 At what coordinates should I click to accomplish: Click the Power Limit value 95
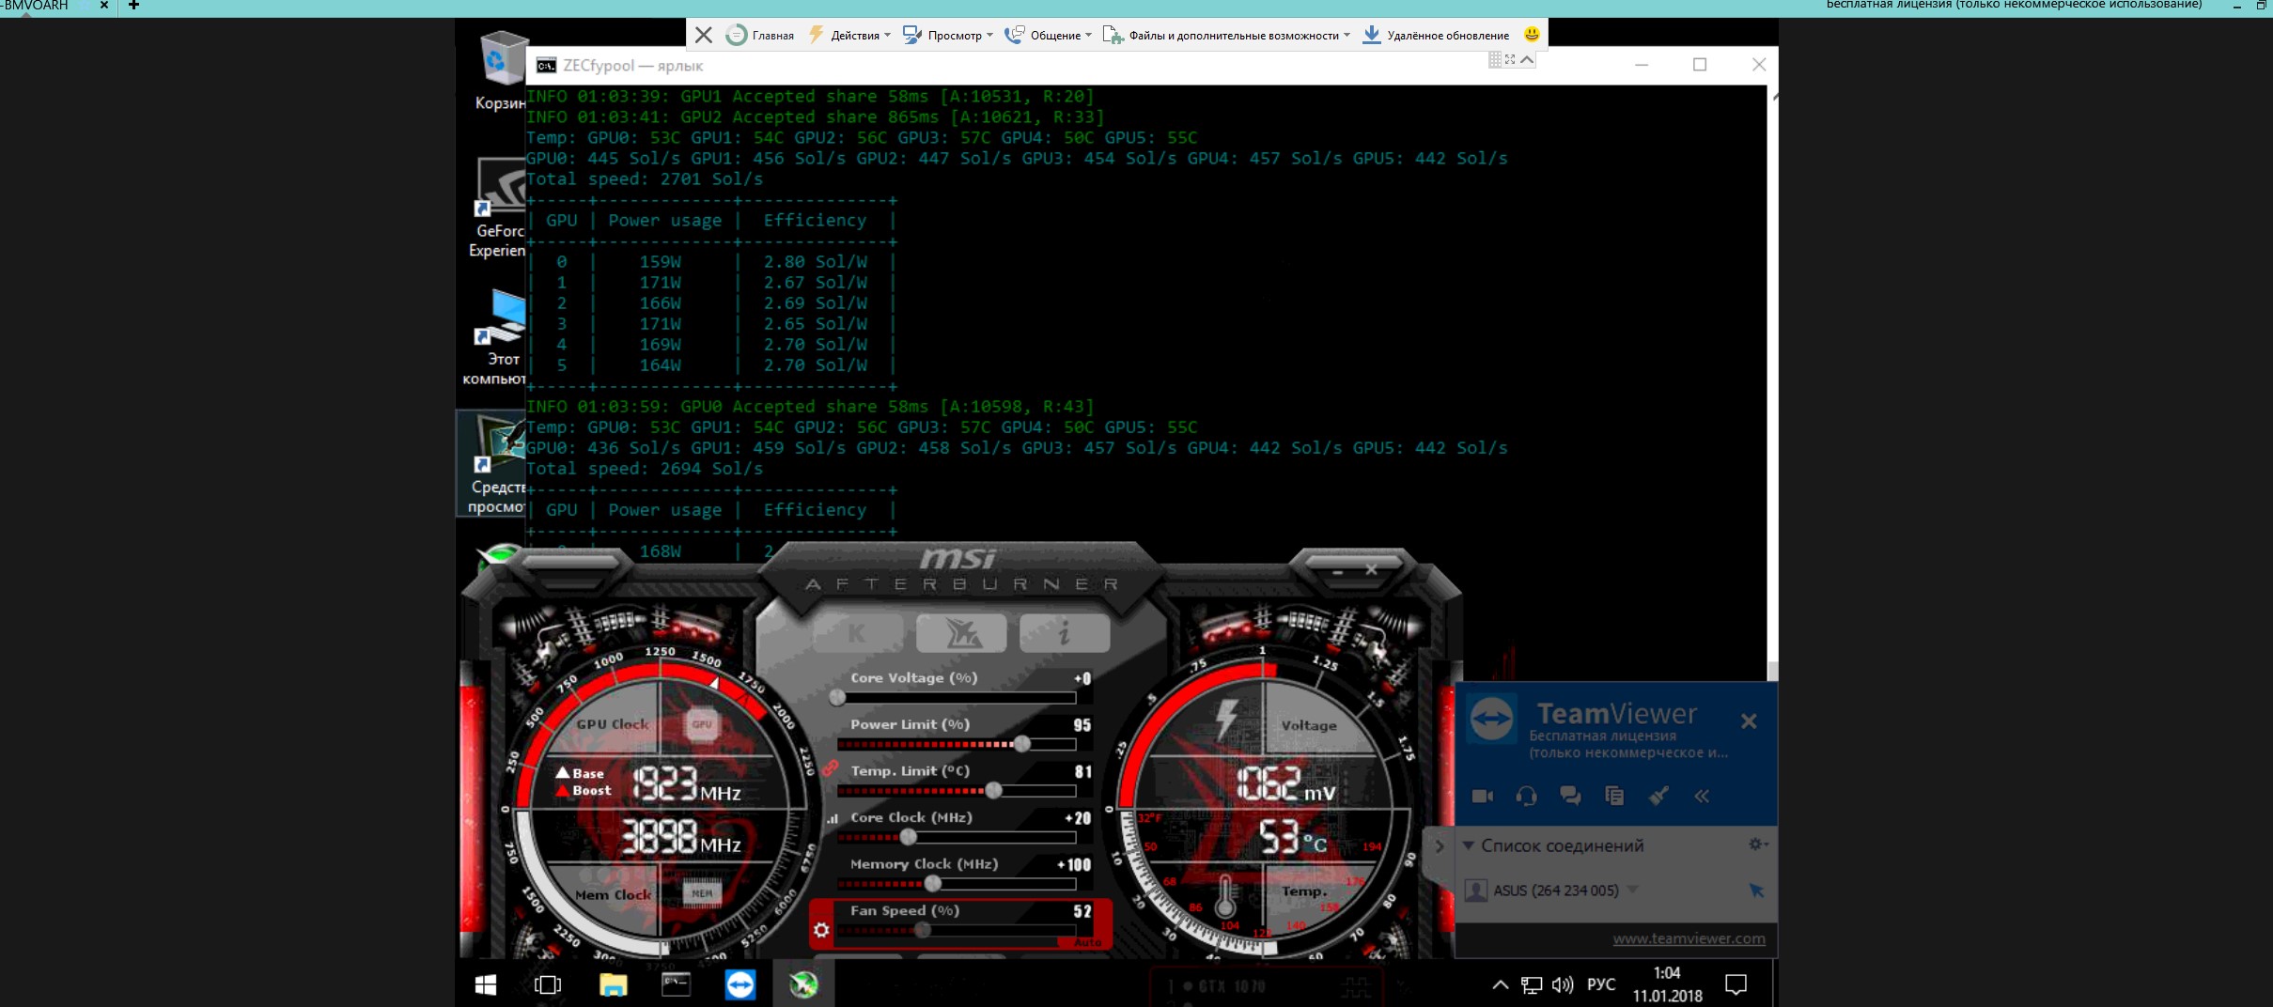pos(1082,724)
